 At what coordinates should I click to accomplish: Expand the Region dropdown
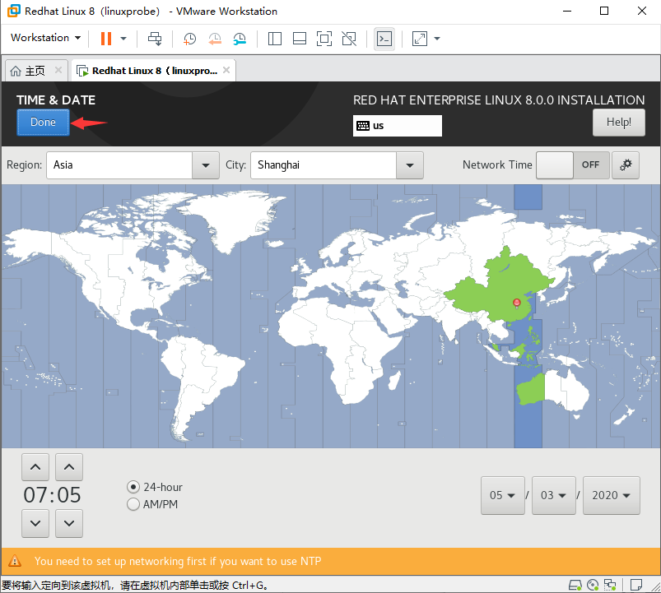205,165
